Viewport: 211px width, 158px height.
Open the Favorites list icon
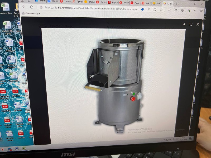(x=176, y=10)
